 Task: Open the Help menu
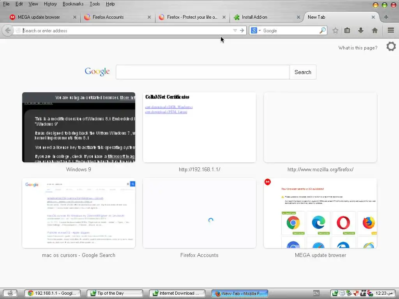click(110, 4)
